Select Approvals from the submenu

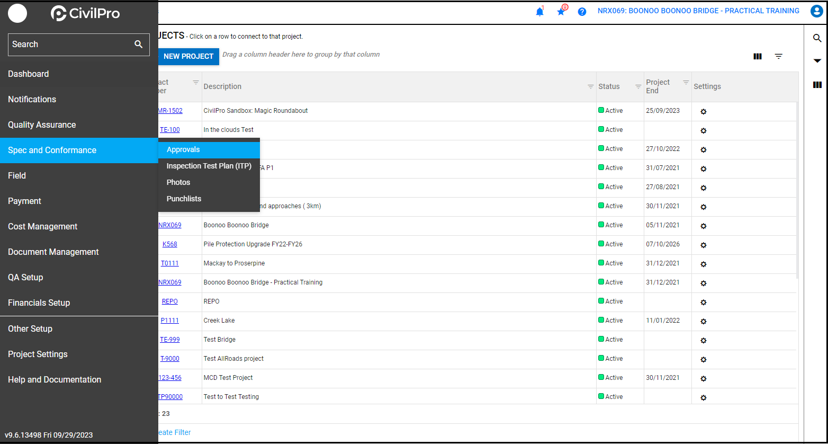[183, 150]
